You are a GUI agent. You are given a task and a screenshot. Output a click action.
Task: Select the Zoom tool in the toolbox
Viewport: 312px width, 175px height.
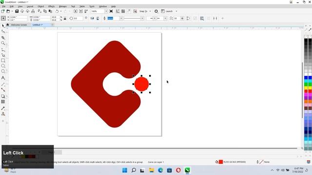point(3,43)
